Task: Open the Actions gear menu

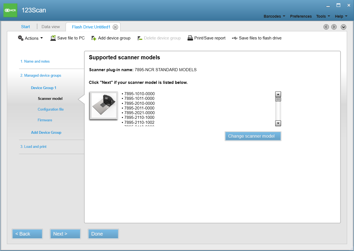Action: pos(21,38)
